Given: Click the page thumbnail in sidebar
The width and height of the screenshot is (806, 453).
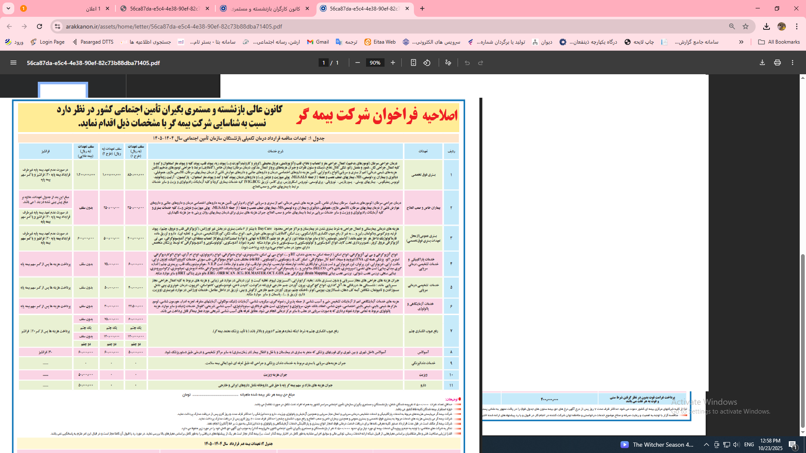Looking at the screenshot, I should pyautogui.click(x=63, y=90).
